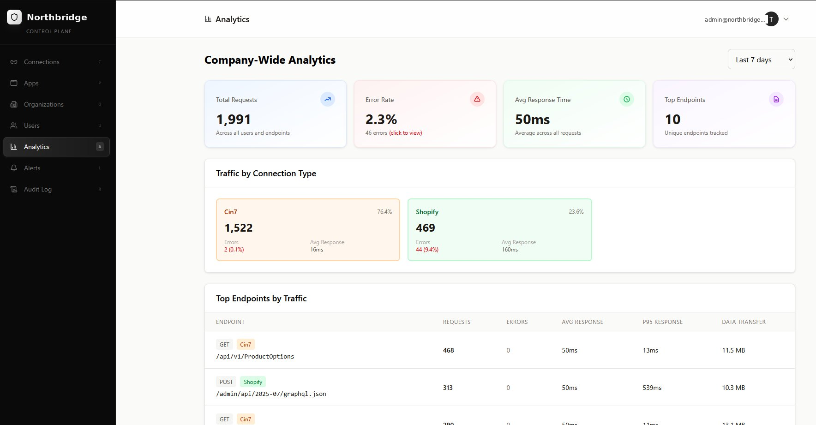Screen dimensions: 816x425
Task: Click the document icon on Top Endpoints card
Action: click(776, 99)
